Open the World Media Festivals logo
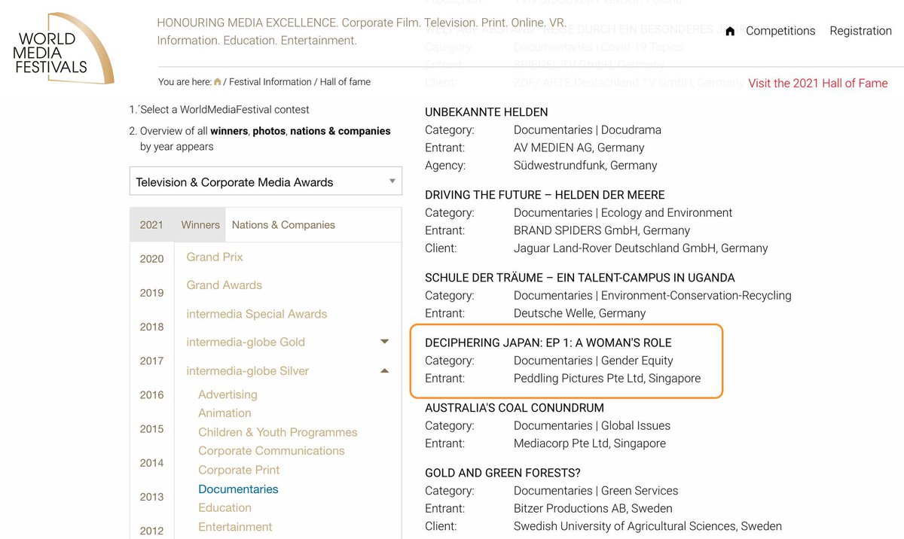Image resolution: width=904 pixels, height=539 pixels. pos(65,48)
